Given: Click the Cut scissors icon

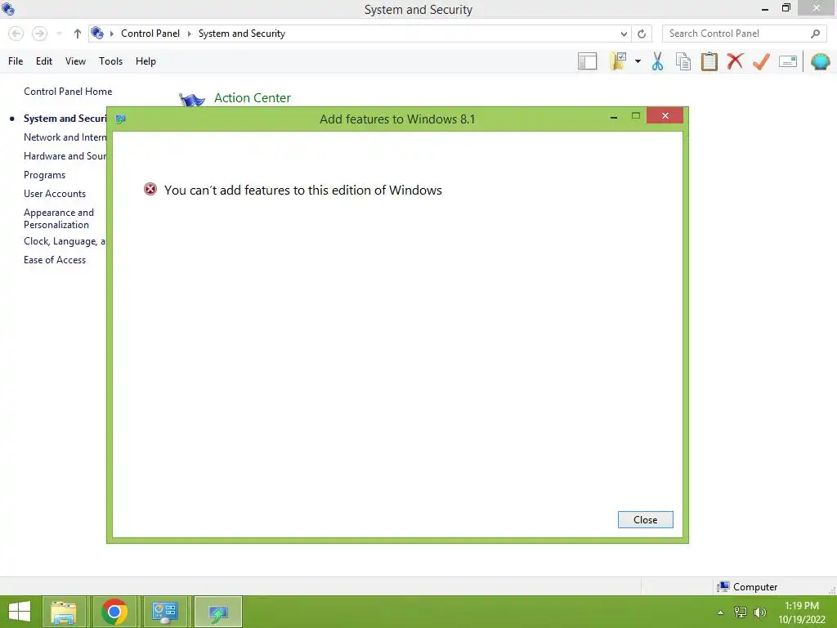Looking at the screenshot, I should point(658,61).
